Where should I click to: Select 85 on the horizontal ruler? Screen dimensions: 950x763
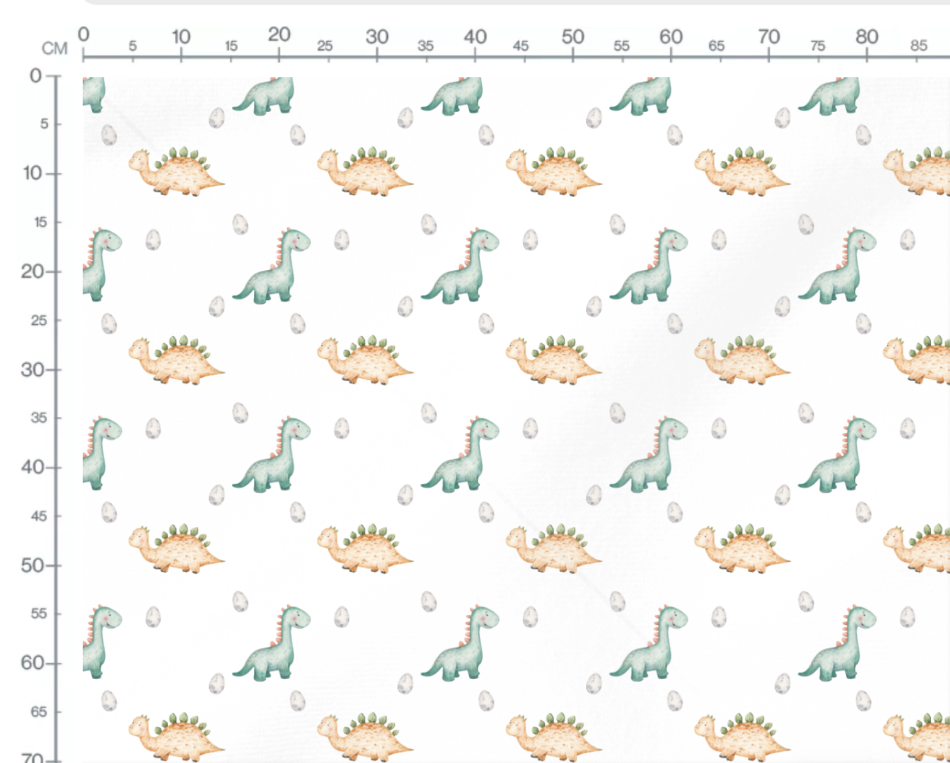tap(919, 45)
